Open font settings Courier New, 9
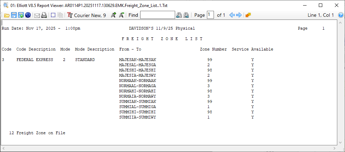Viewport: 345px width, 152px height. (87, 15)
